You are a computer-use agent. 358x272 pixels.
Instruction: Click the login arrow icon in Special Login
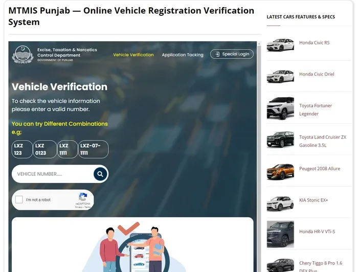point(217,54)
